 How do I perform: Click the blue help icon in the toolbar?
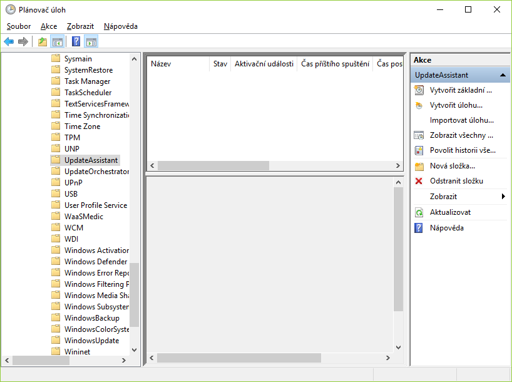pyautogui.click(x=76, y=42)
